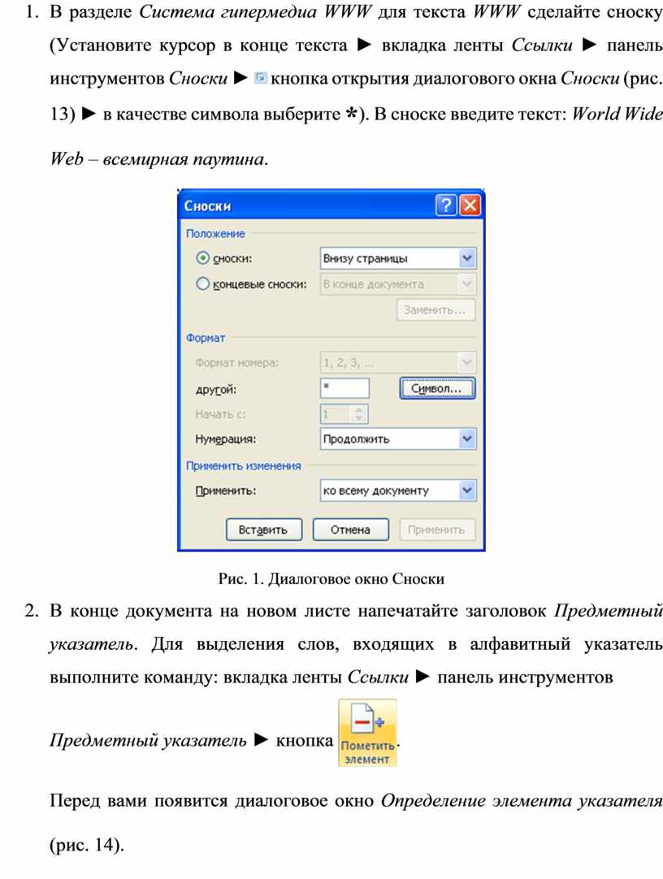Click the Применить изменения group heading
Viewport: 663px width, 879px height.
tap(243, 465)
